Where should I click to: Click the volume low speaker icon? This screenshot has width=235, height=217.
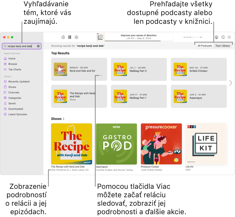pos(184,37)
